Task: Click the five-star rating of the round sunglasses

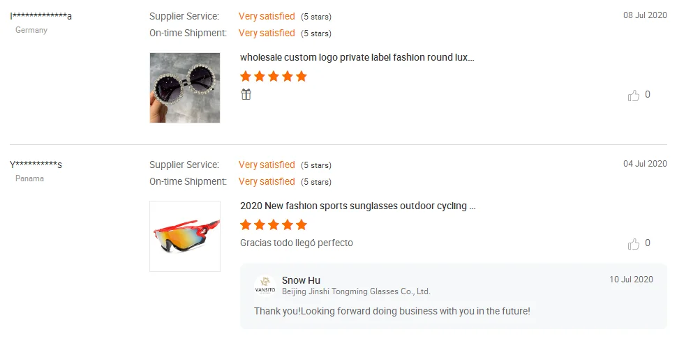Action: pos(274,77)
